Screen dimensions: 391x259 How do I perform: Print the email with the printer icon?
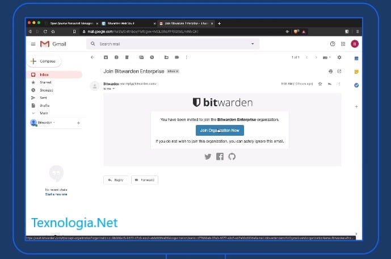(330, 72)
